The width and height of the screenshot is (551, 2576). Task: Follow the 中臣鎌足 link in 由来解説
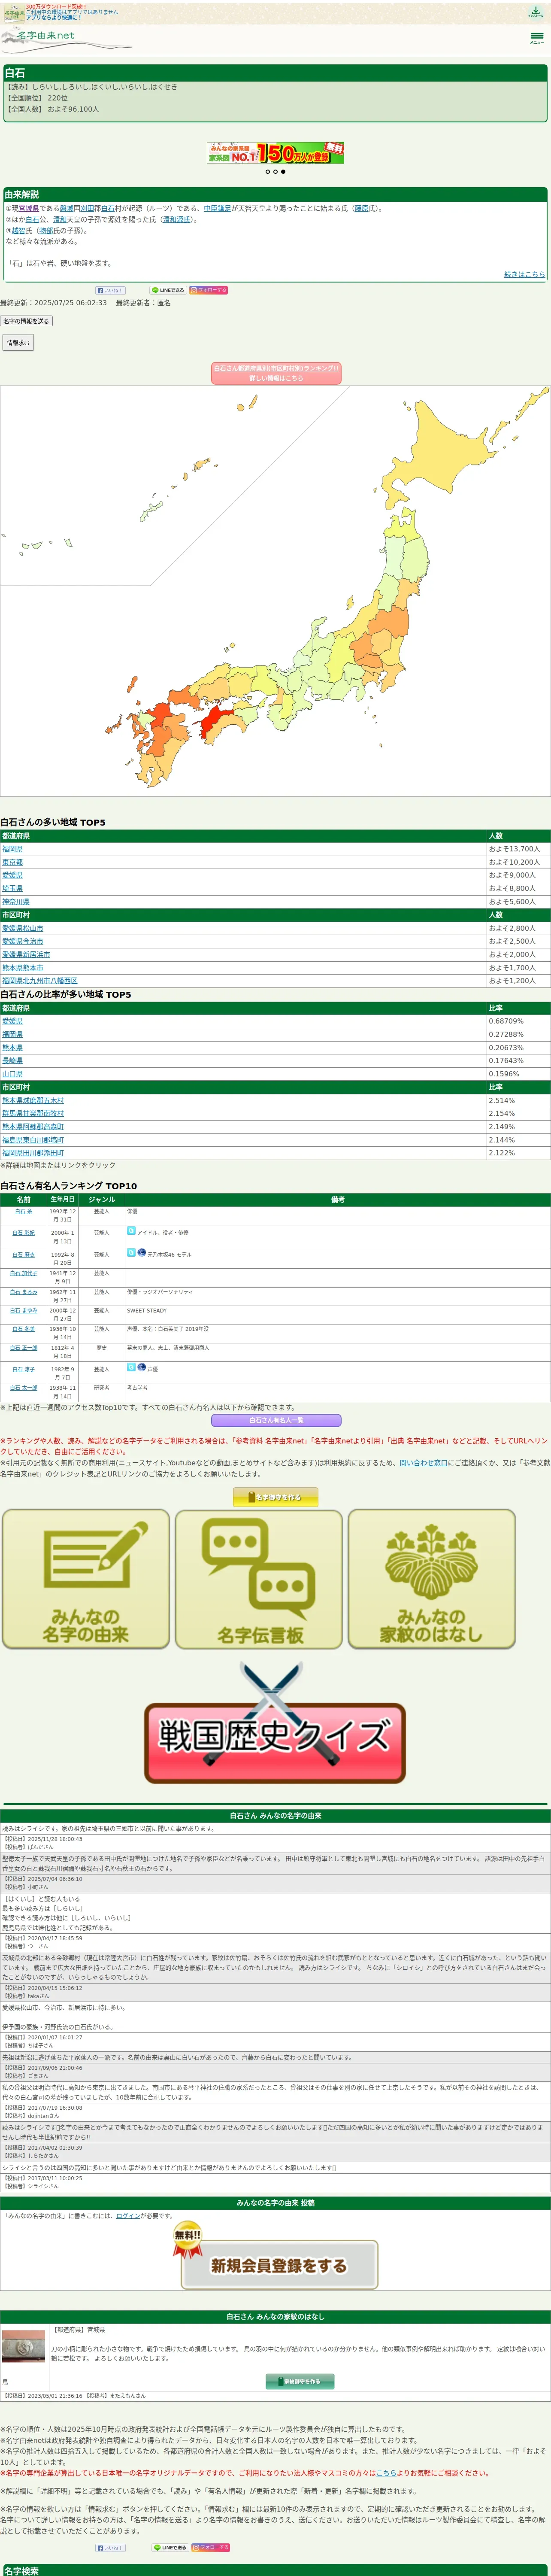click(217, 209)
